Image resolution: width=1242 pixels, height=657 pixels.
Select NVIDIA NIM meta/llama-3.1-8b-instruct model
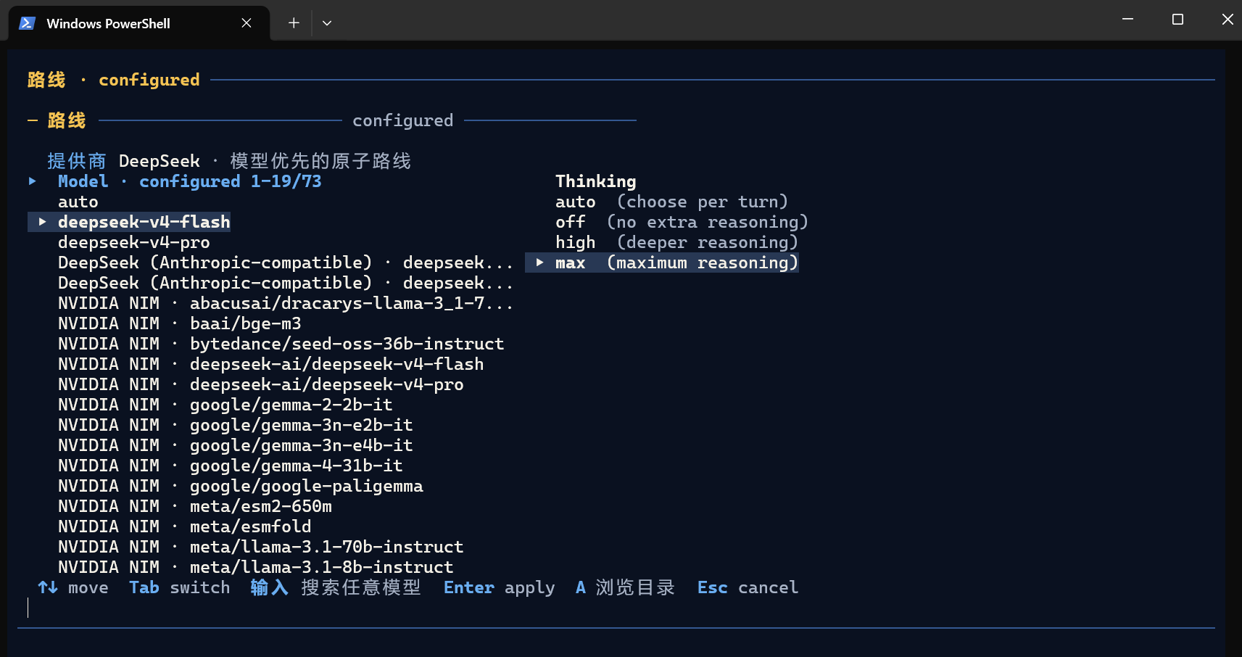(x=255, y=567)
